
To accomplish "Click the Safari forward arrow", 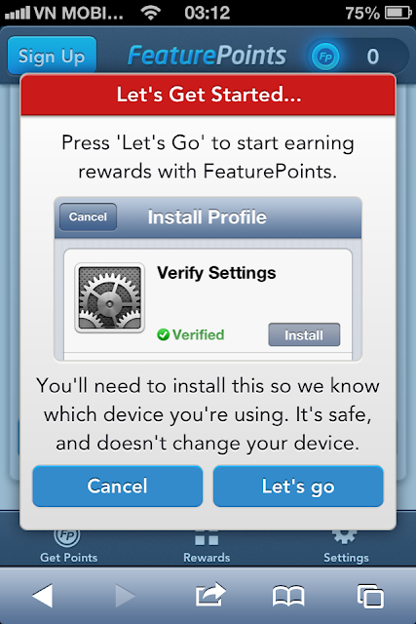I will 125,596.
